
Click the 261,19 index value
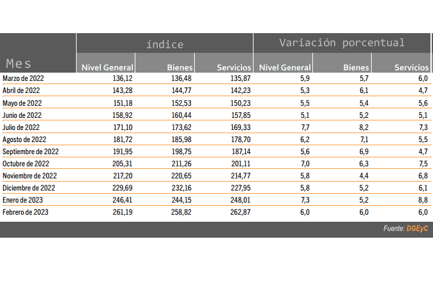[x=123, y=212]
